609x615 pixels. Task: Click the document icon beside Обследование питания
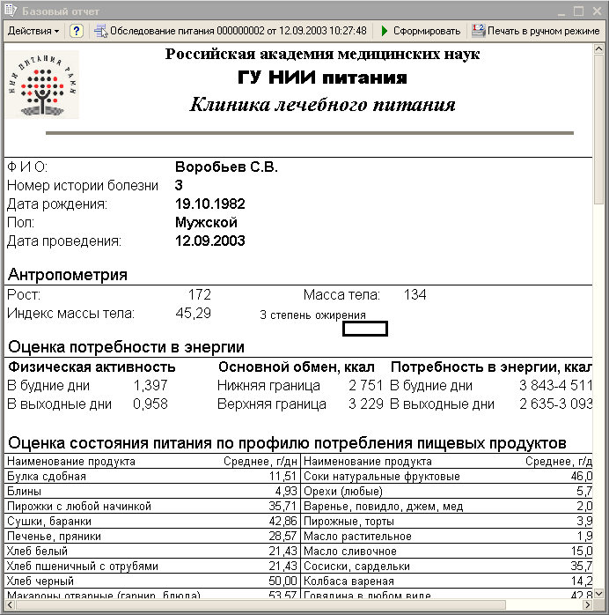tap(100, 31)
